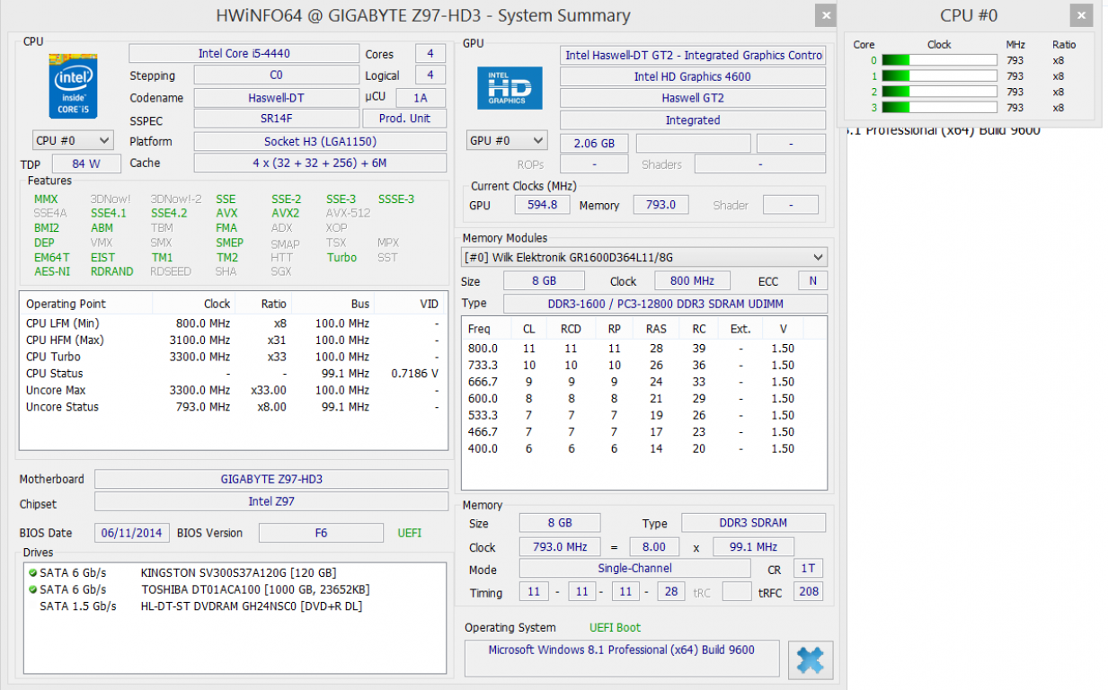Click the Intel HD Graphics 4600 field
This screenshot has width=1108, height=690.
(x=693, y=76)
